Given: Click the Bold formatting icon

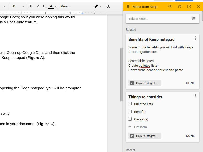Looking at the screenshot, I should (x=31, y=6).
